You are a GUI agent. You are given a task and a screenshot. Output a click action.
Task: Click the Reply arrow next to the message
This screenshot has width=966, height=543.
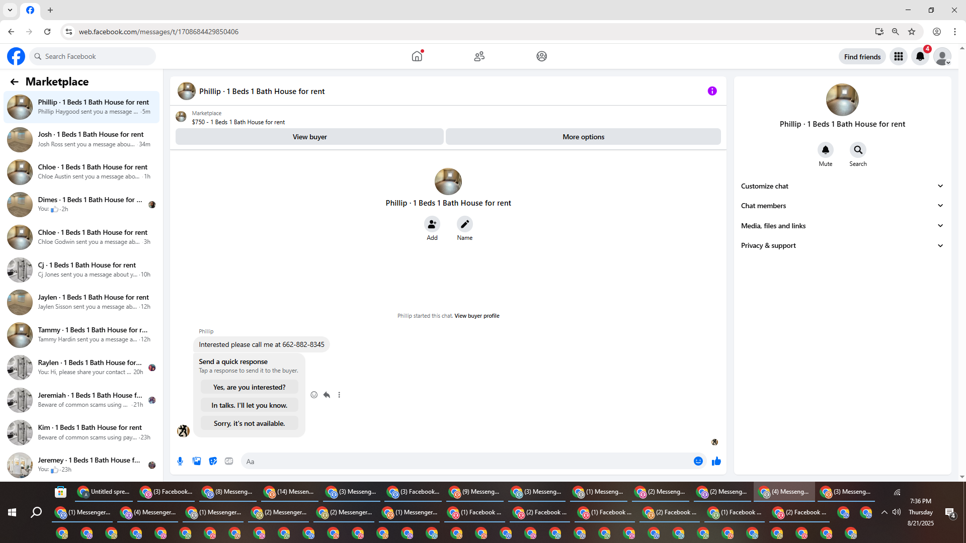[x=327, y=395]
